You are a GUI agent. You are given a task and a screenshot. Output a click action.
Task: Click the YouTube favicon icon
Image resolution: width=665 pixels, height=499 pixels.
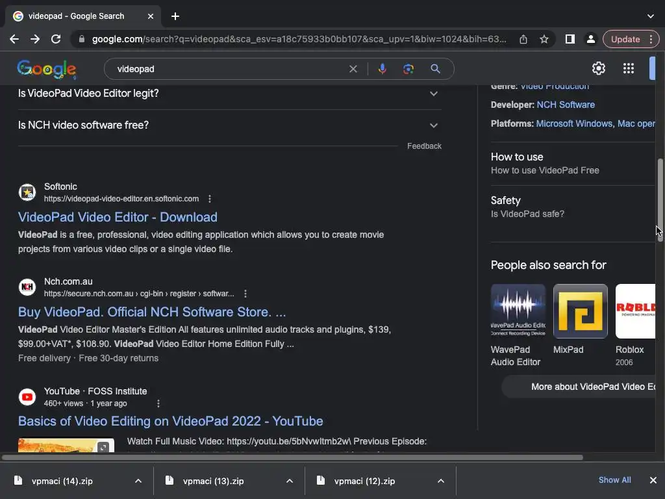pos(27,397)
